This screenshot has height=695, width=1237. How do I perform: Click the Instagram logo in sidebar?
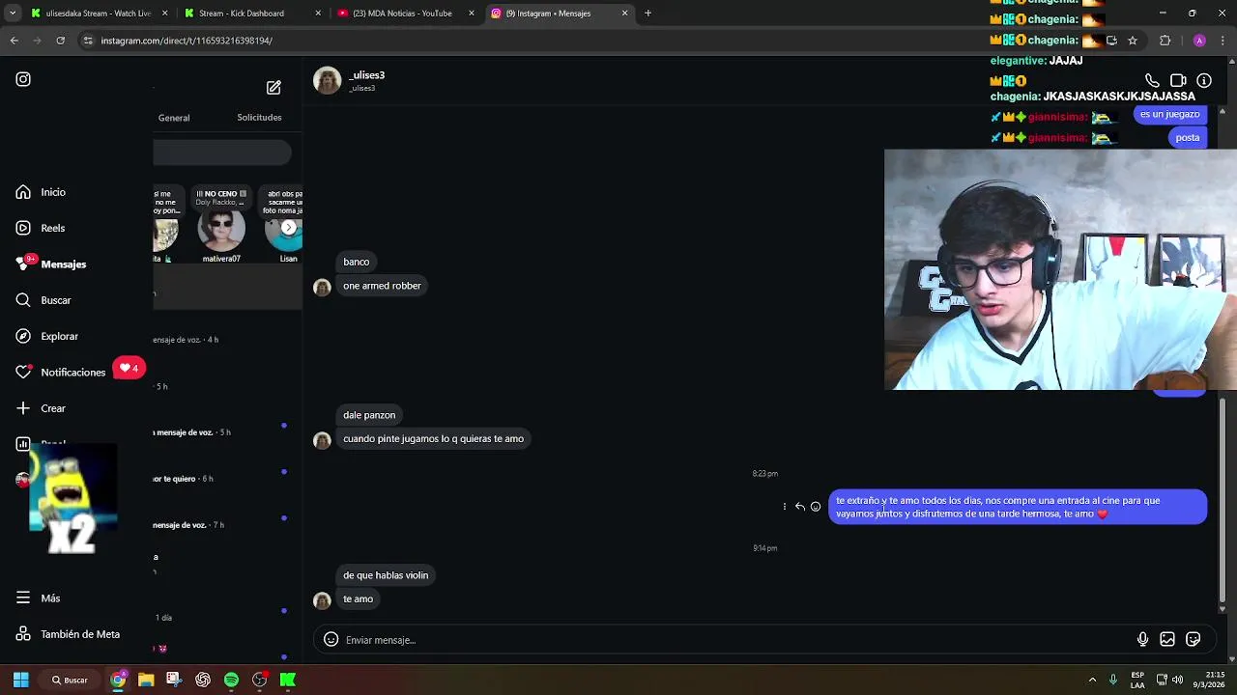pyautogui.click(x=23, y=79)
